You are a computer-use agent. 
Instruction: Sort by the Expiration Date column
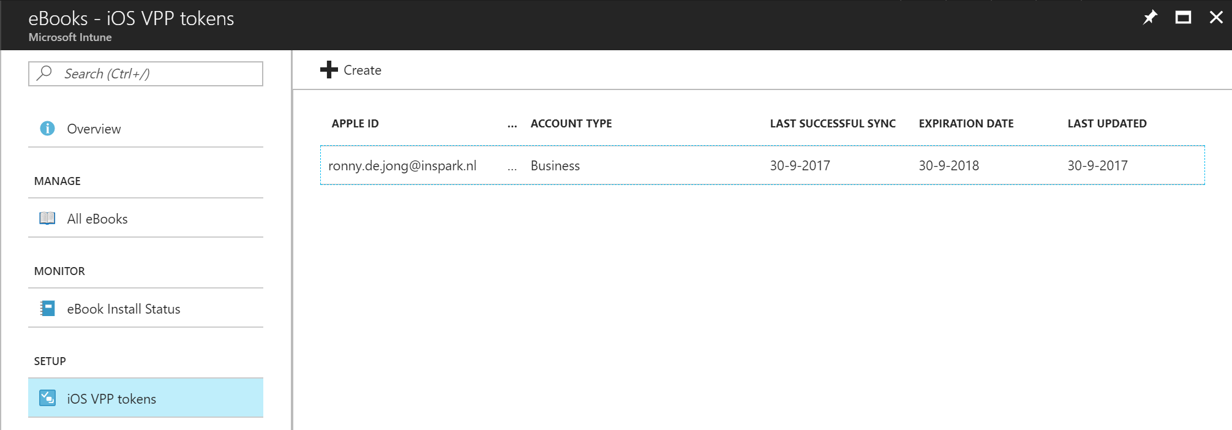pos(966,124)
